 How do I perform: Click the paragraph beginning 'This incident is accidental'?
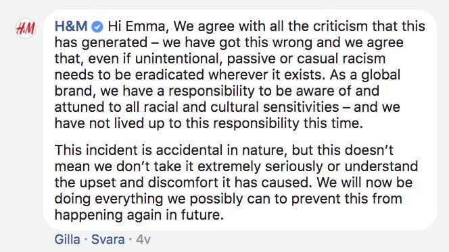[x=236, y=183]
